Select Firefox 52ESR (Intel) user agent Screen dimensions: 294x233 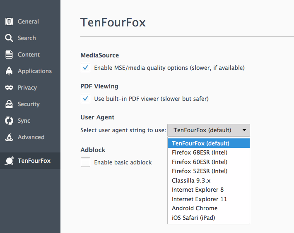(x=209, y=171)
